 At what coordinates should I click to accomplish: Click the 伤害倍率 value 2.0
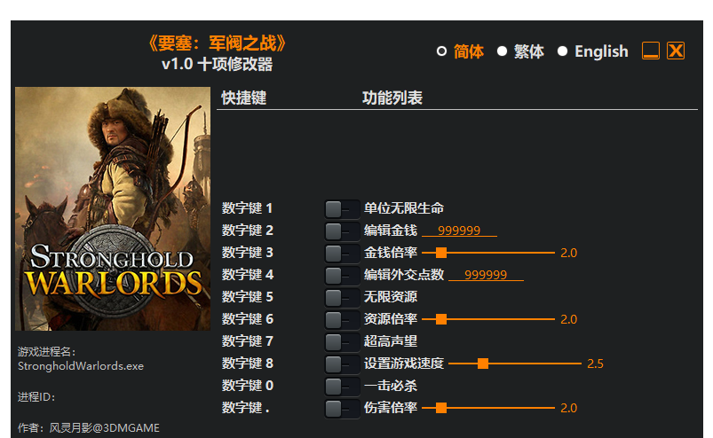click(x=568, y=408)
